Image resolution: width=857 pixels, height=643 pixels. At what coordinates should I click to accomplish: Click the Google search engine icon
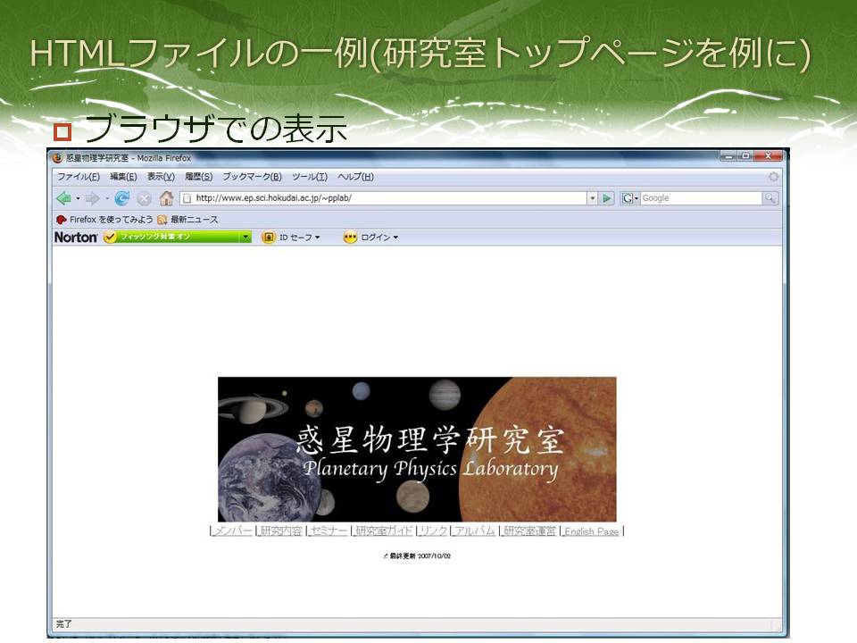[627, 198]
